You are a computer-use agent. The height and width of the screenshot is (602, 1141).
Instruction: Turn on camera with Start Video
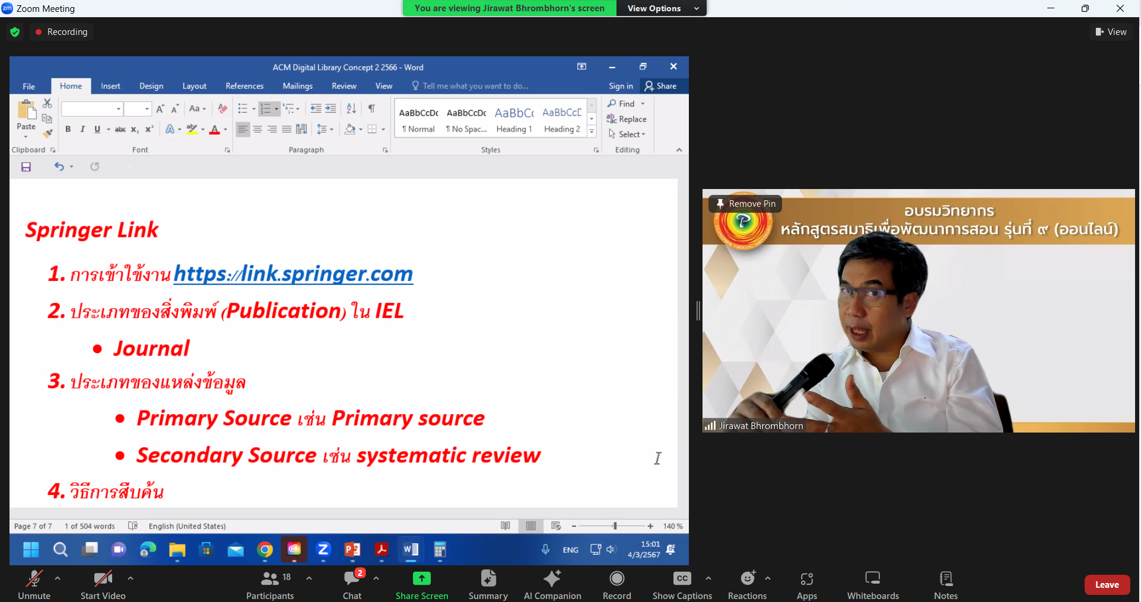click(103, 584)
